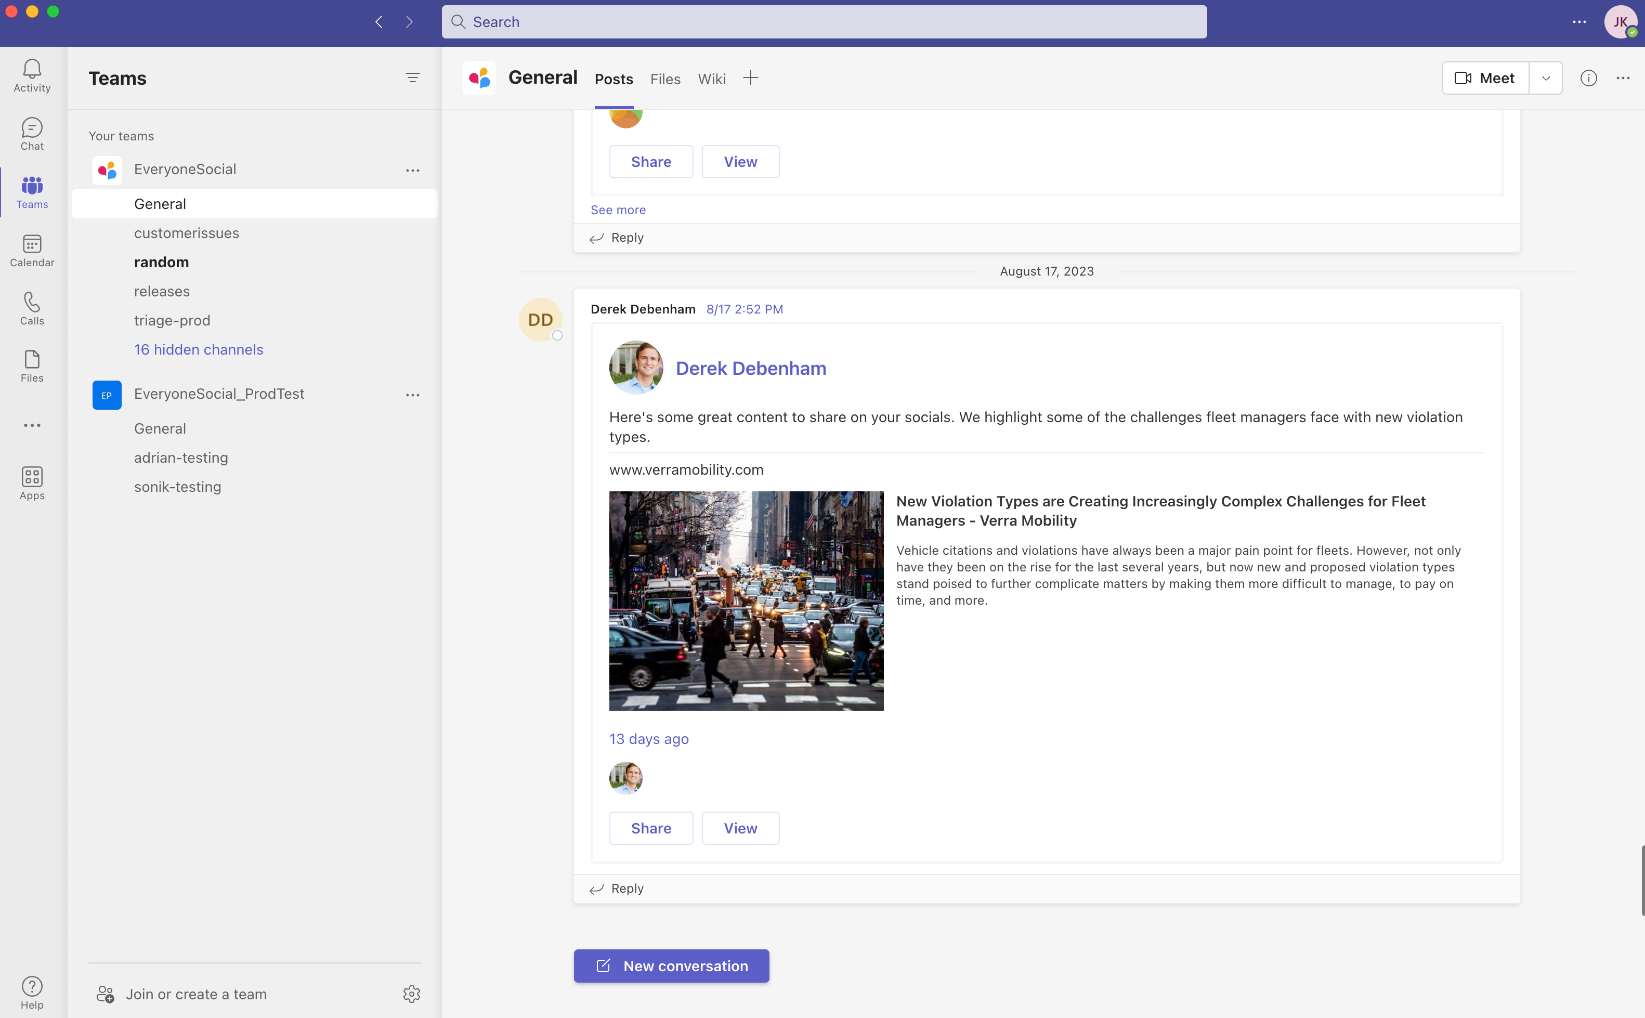Image resolution: width=1645 pixels, height=1018 pixels.
Task: Open EveryoneSocial team more options
Action: click(x=413, y=171)
